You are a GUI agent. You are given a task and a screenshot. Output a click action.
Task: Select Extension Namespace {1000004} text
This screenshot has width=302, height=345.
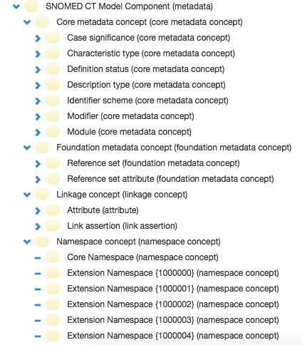coord(173,336)
